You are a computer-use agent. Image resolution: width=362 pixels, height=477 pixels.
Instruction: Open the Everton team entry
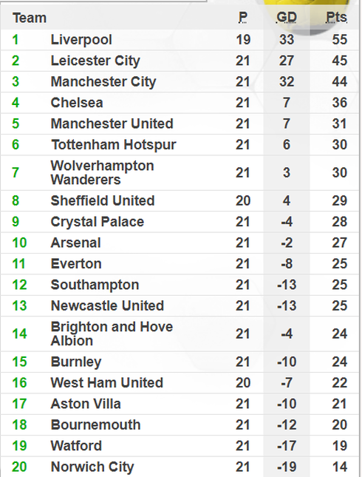coord(76,264)
